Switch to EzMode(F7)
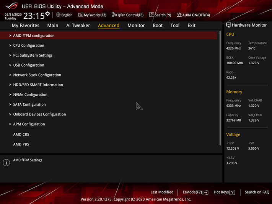The height and width of the screenshot is (204, 272). [x=192, y=192]
